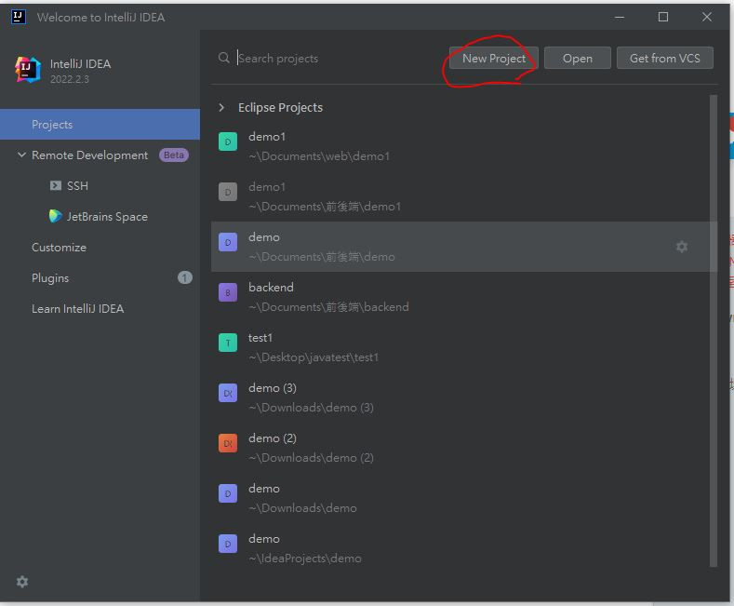Select the Projects tab in sidebar
This screenshot has height=606, width=734.
tap(100, 125)
